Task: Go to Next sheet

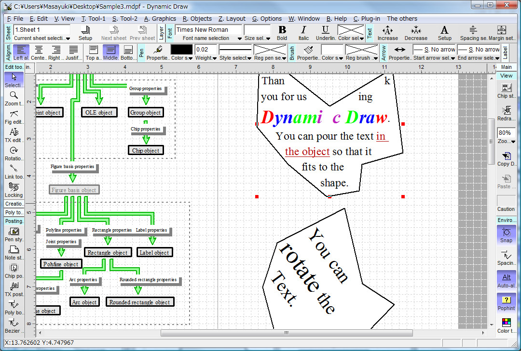Action: [x=114, y=33]
